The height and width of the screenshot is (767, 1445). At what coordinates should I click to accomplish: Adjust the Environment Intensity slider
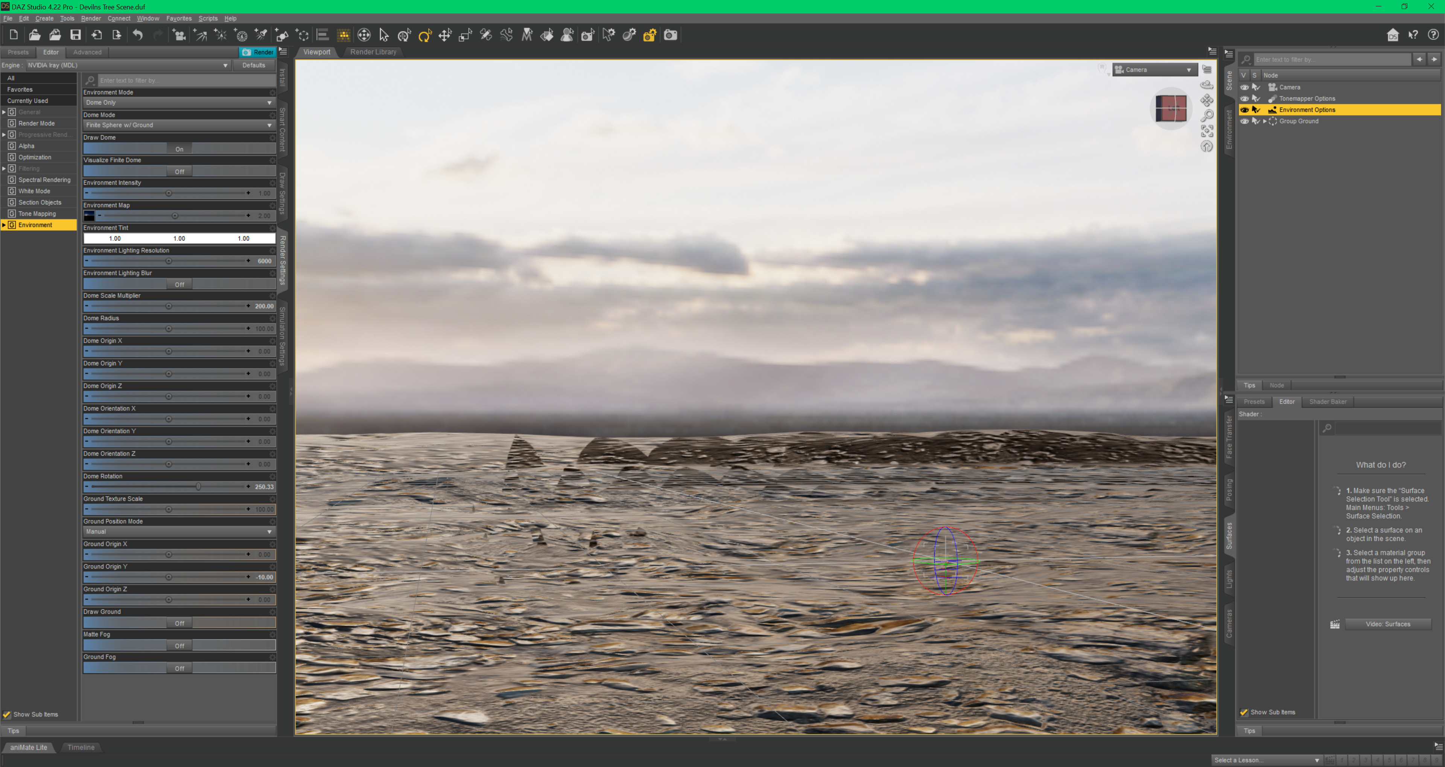pos(168,193)
